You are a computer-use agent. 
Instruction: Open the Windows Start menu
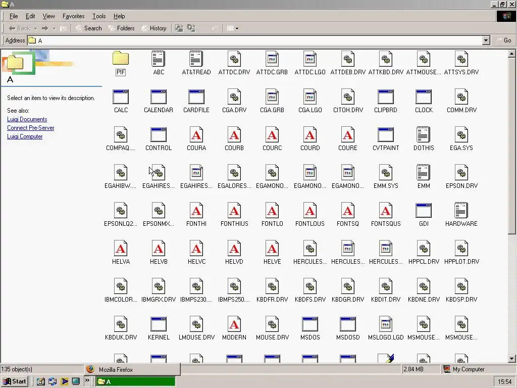(x=15, y=381)
